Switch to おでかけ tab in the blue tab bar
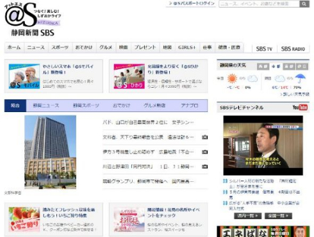The image size is (314, 237). tap(122, 106)
